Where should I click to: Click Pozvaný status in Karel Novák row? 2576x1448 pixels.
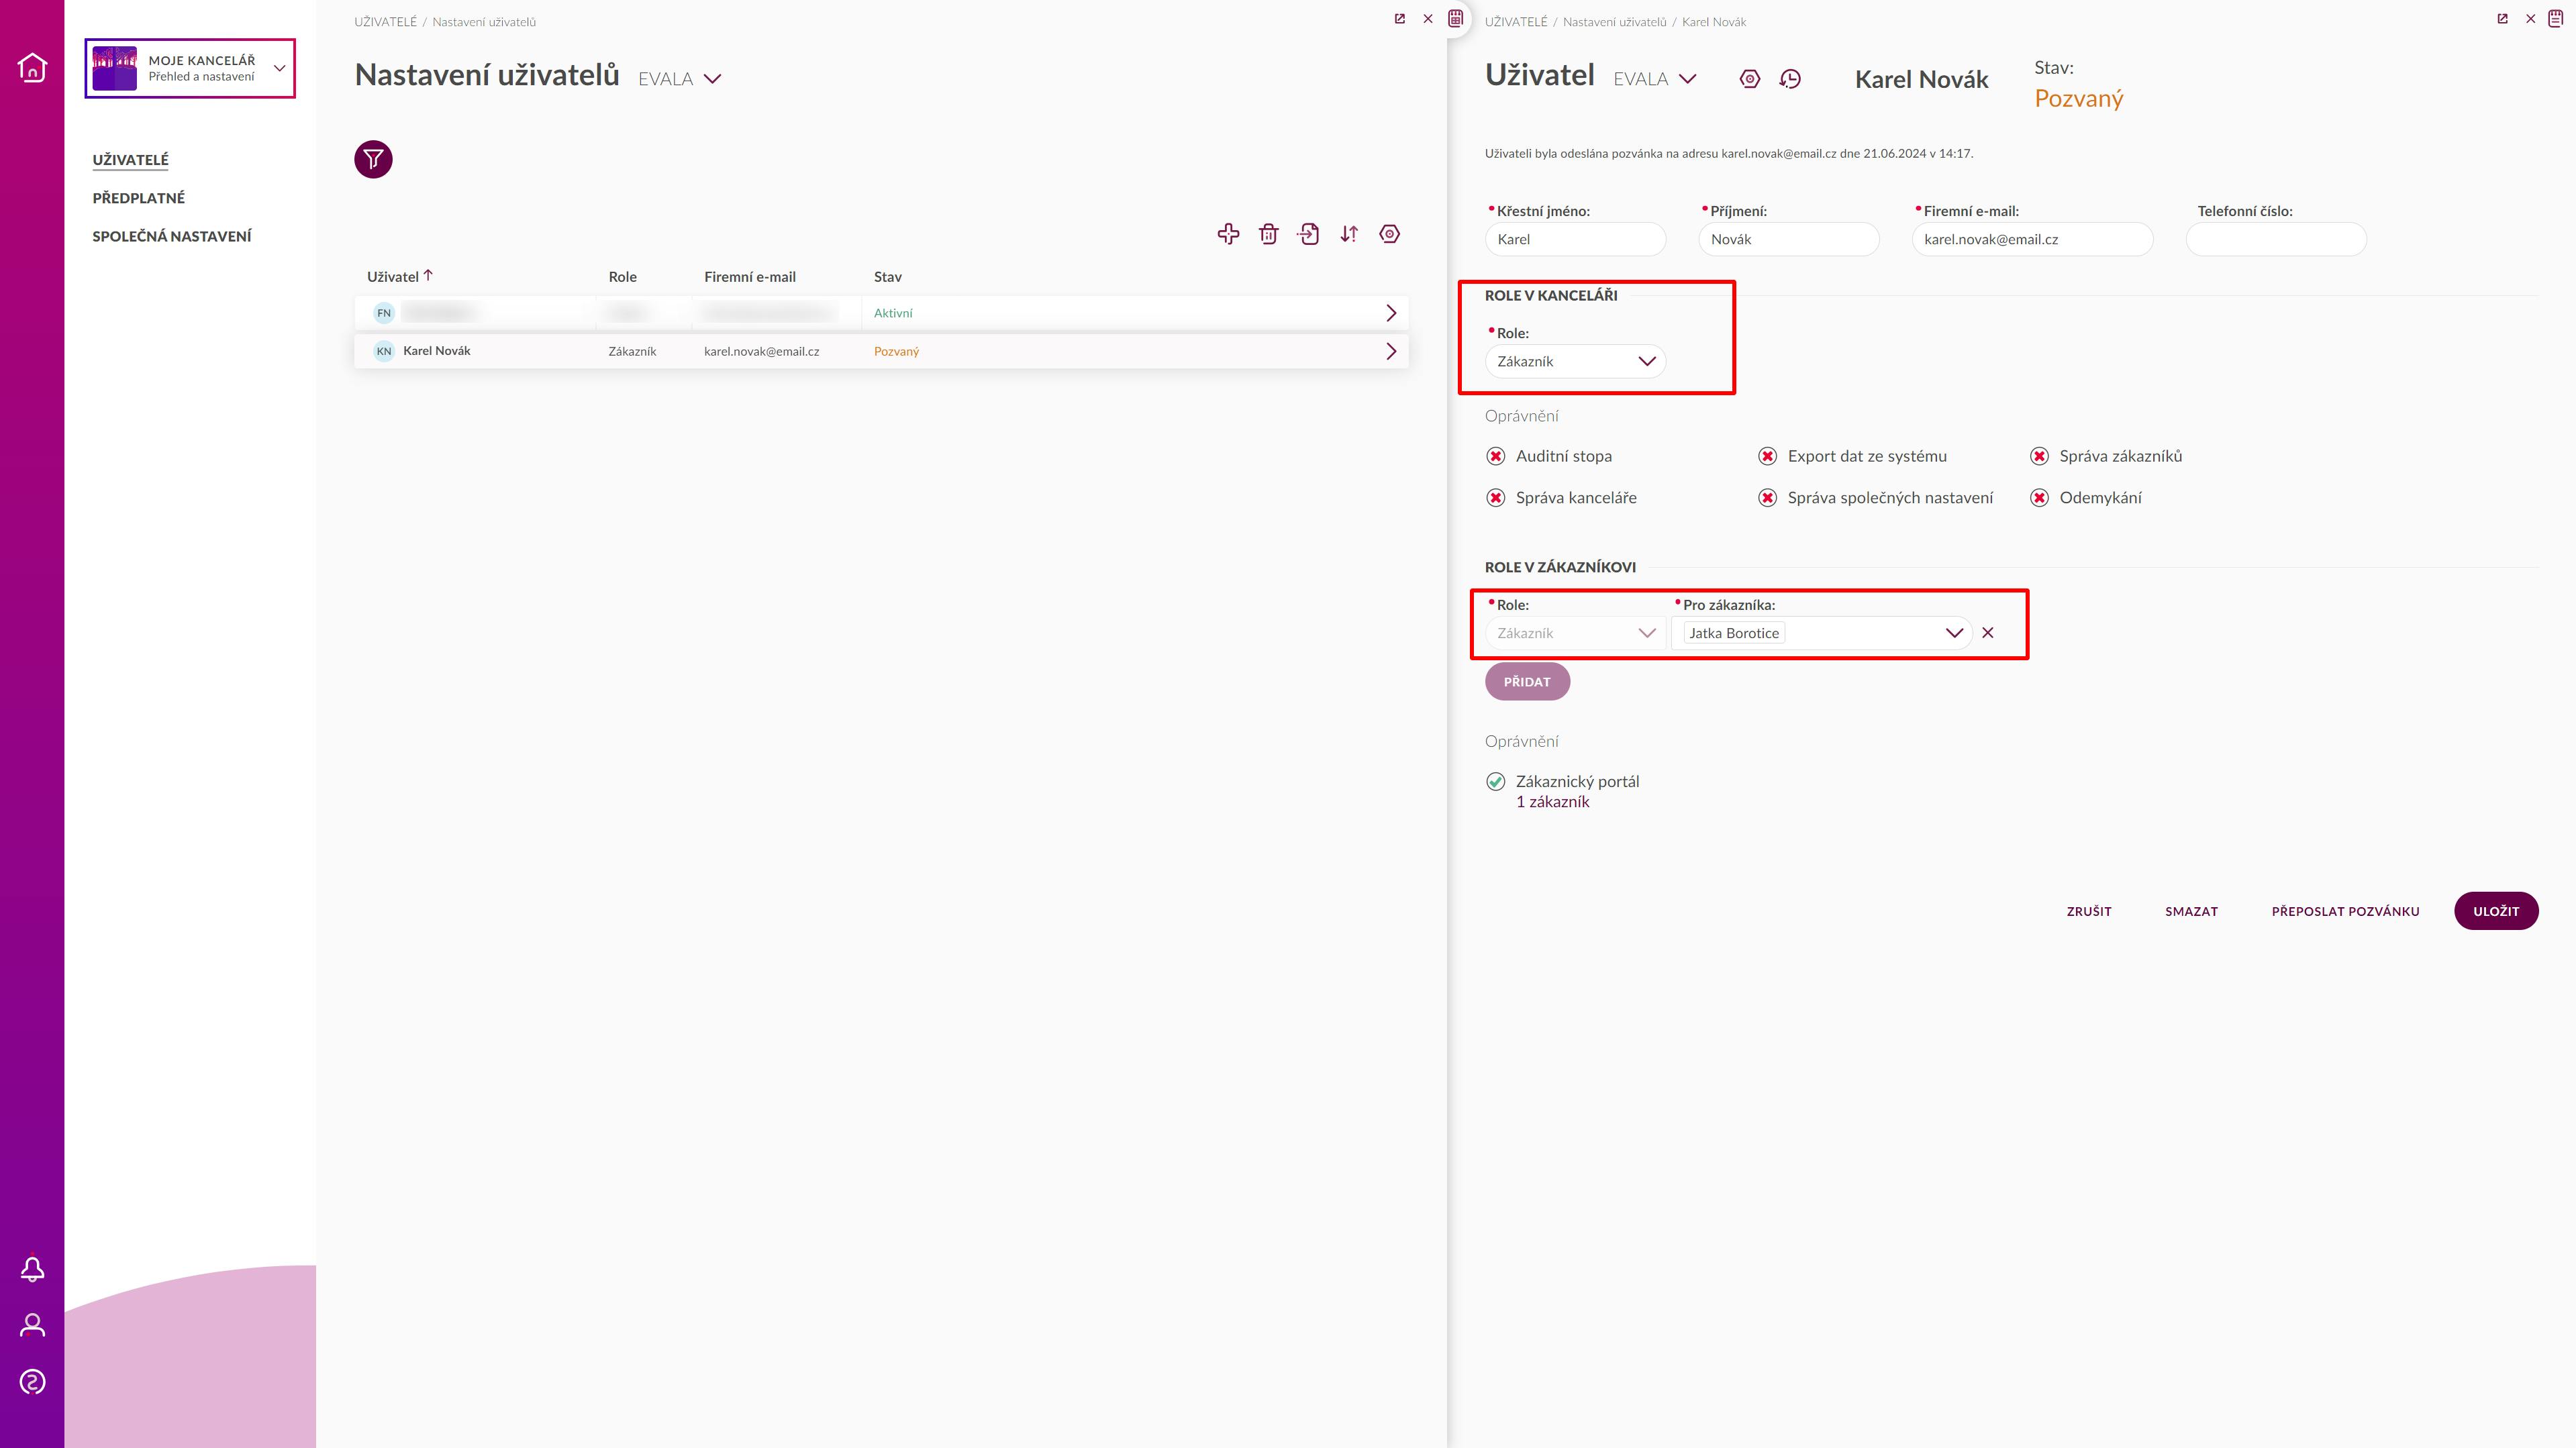pyautogui.click(x=896, y=351)
